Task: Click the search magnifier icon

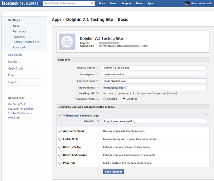Action: 92,3
